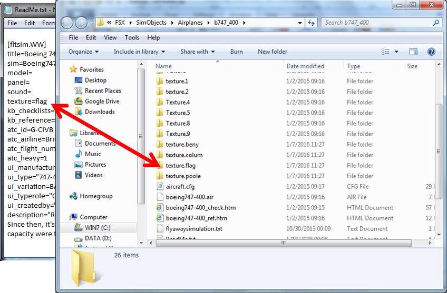Open recent pages dropdown next to Forward
Viewport: 447px width, 293px height.
[x=91, y=23]
